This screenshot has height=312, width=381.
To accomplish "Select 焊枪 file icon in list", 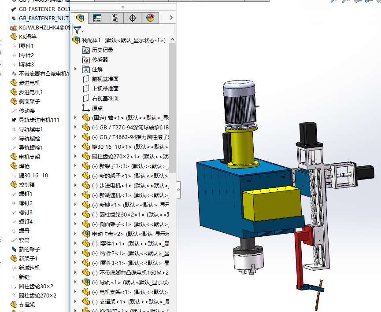I will 14,166.
